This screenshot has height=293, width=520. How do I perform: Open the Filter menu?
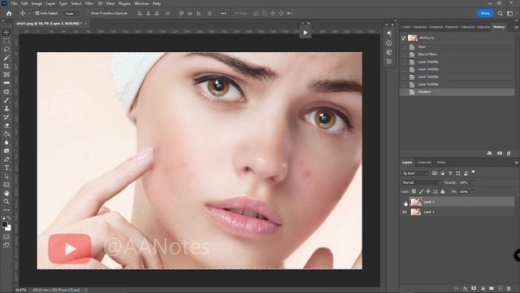[89, 3]
